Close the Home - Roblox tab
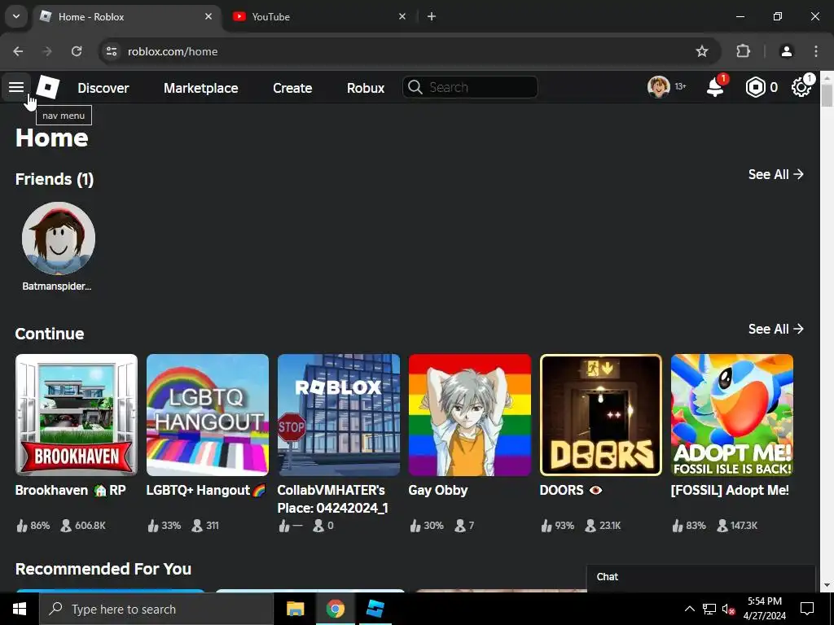Image resolution: width=834 pixels, height=625 pixels. click(208, 16)
